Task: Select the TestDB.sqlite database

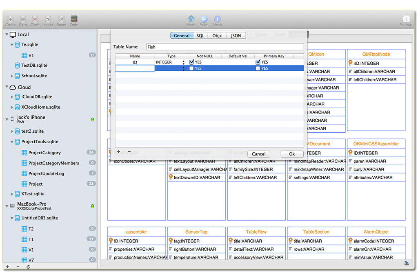Action: (x=34, y=66)
